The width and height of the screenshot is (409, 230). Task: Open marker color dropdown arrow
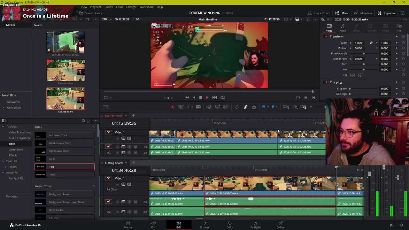point(277,107)
